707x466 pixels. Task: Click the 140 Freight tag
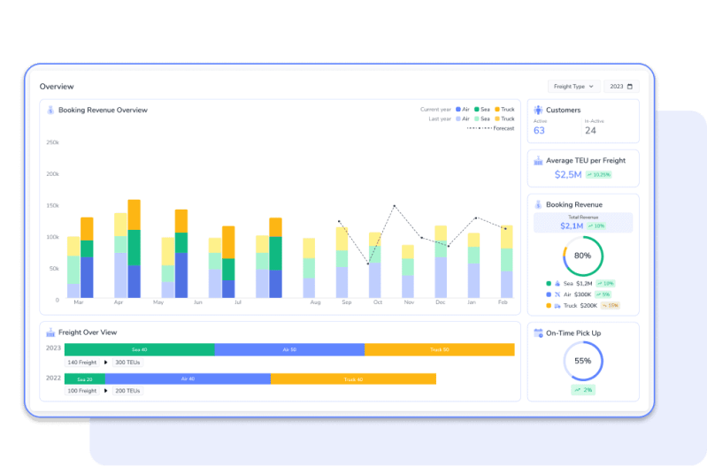(81, 363)
